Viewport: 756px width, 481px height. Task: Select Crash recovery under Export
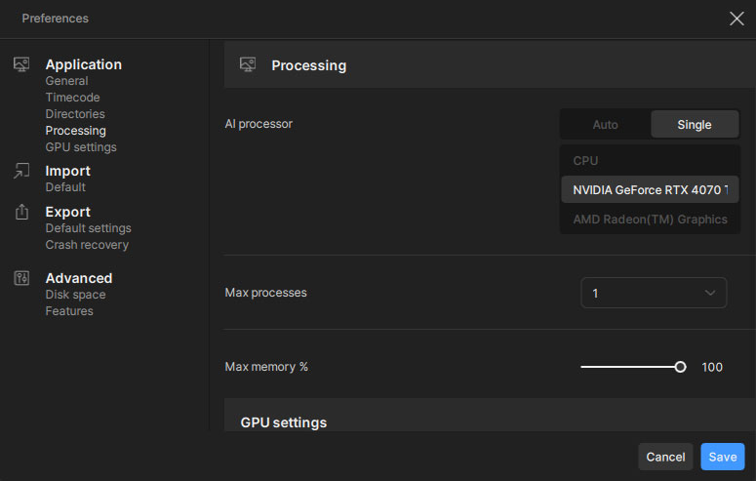(x=87, y=245)
